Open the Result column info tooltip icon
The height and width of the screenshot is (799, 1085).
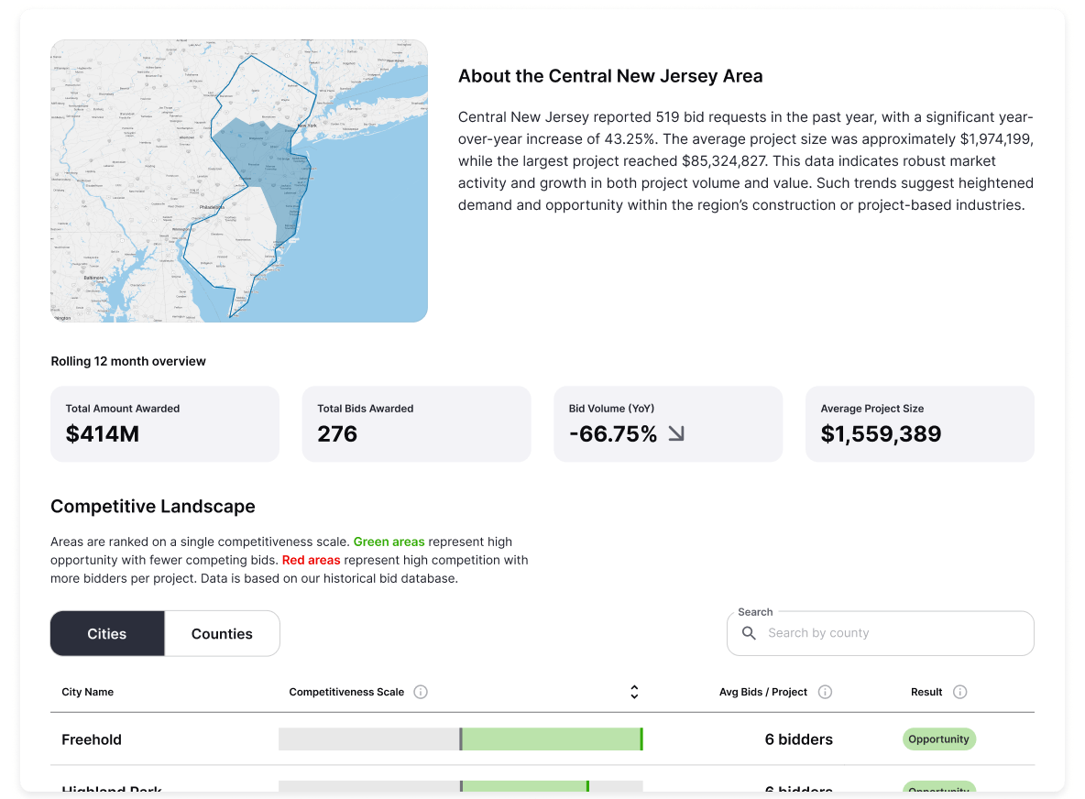959,692
